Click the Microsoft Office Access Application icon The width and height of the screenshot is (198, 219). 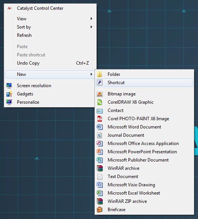point(100,143)
